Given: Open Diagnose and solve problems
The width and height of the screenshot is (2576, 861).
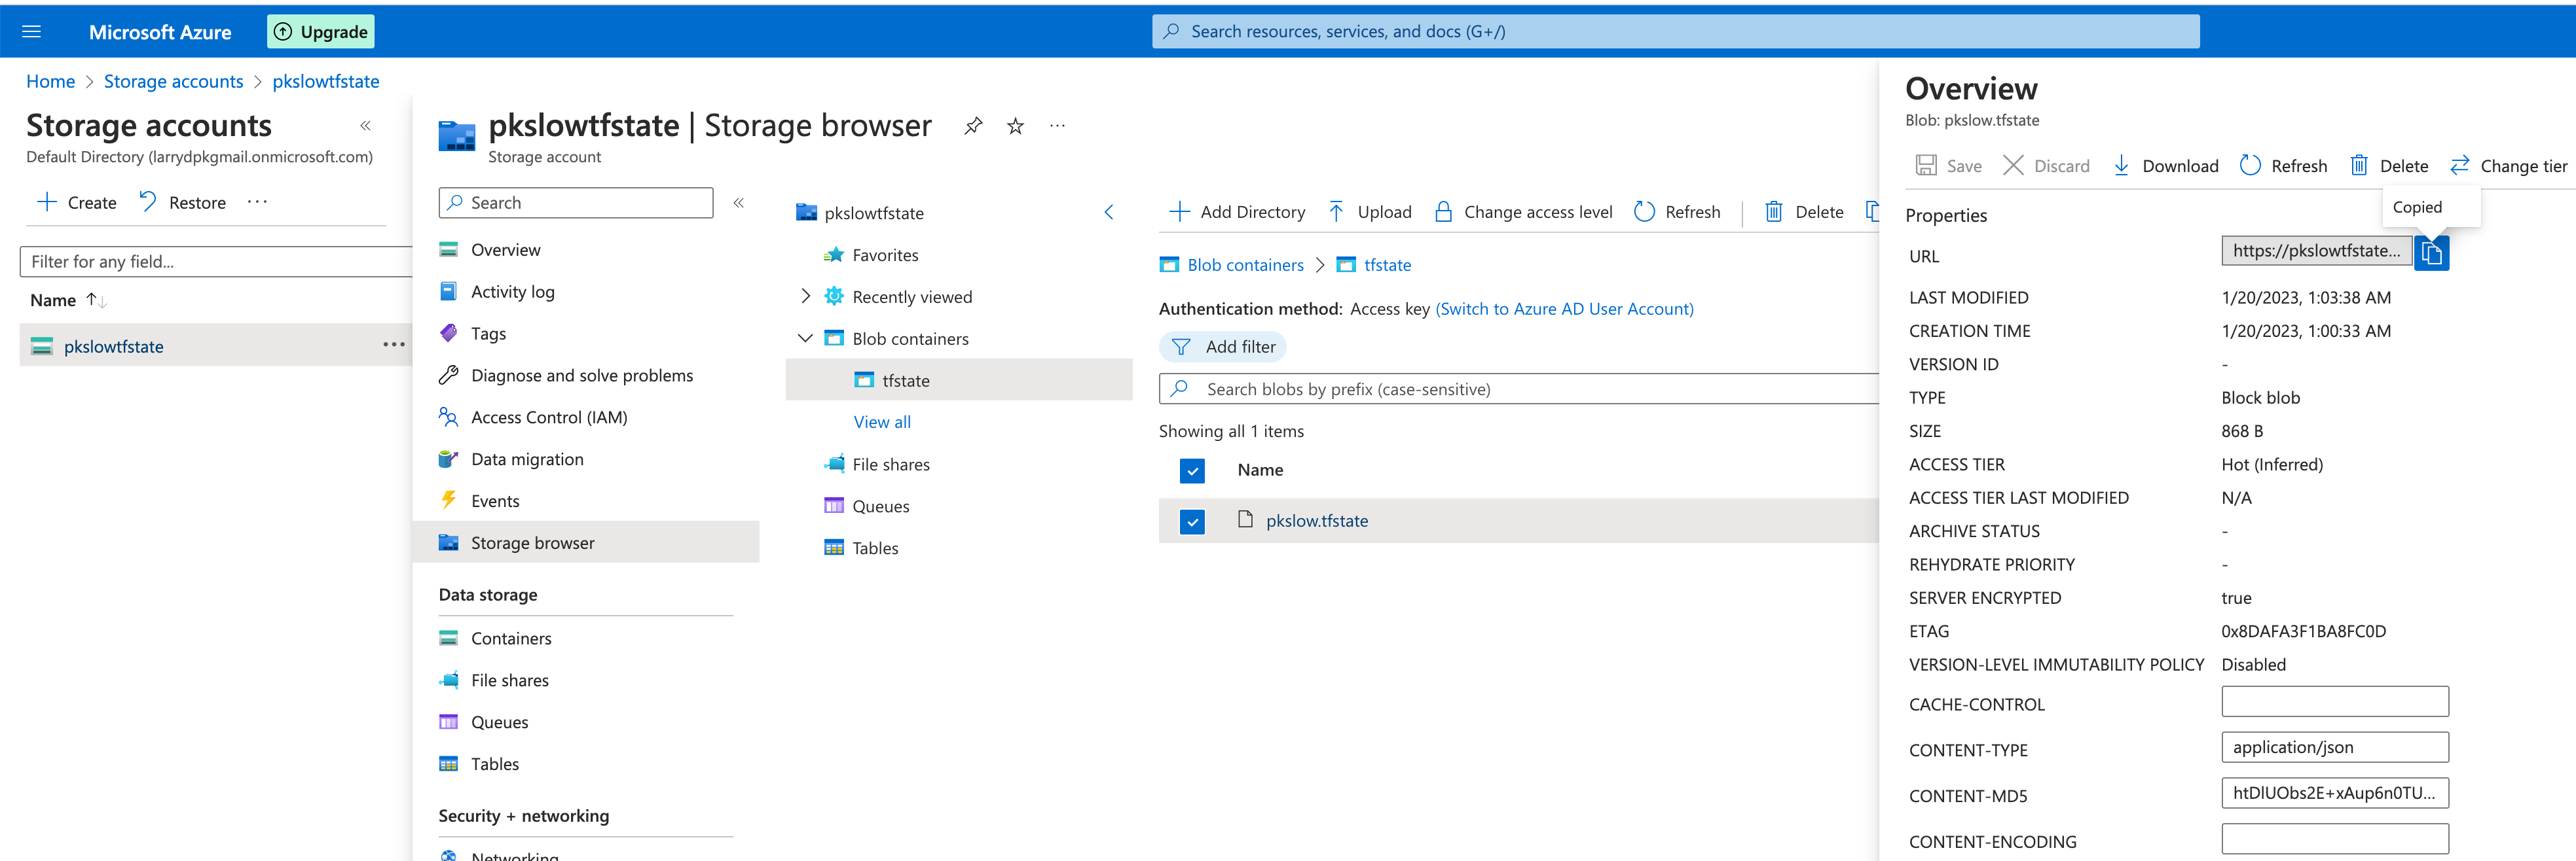Looking at the screenshot, I should point(581,376).
